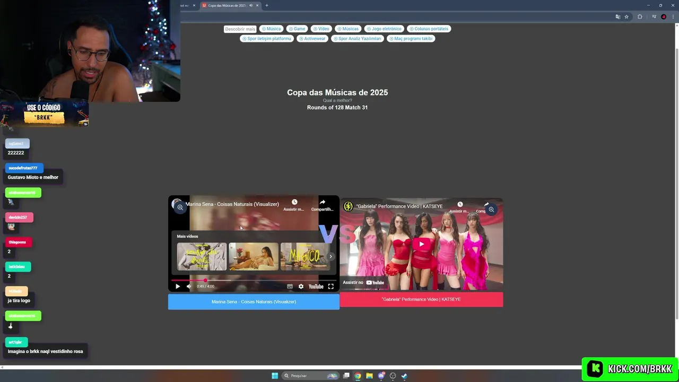Viewport: 679px width, 382px height.
Task: Open the browser extensions puzzle icon
Action: pos(640,16)
